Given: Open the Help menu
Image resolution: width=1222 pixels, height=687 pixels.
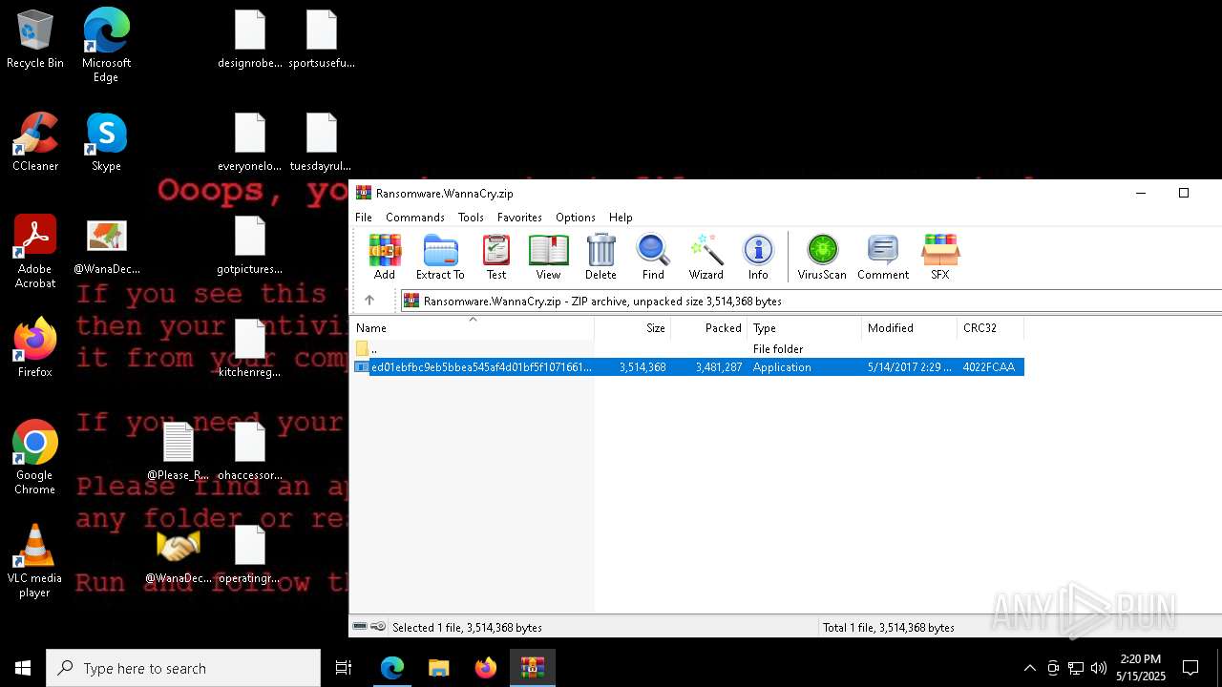Looking at the screenshot, I should pos(621,218).
